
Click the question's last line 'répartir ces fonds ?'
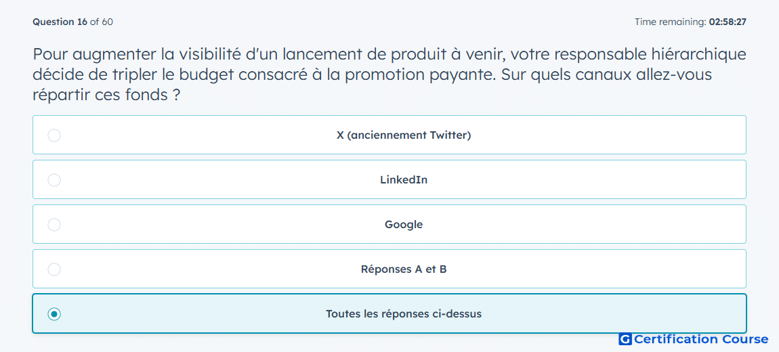pyautogui.click(x=106, y=95)
